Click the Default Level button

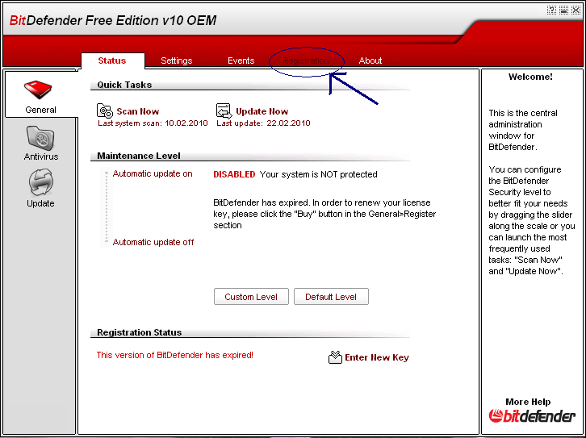pyautogui.click(x=331, y=297)
